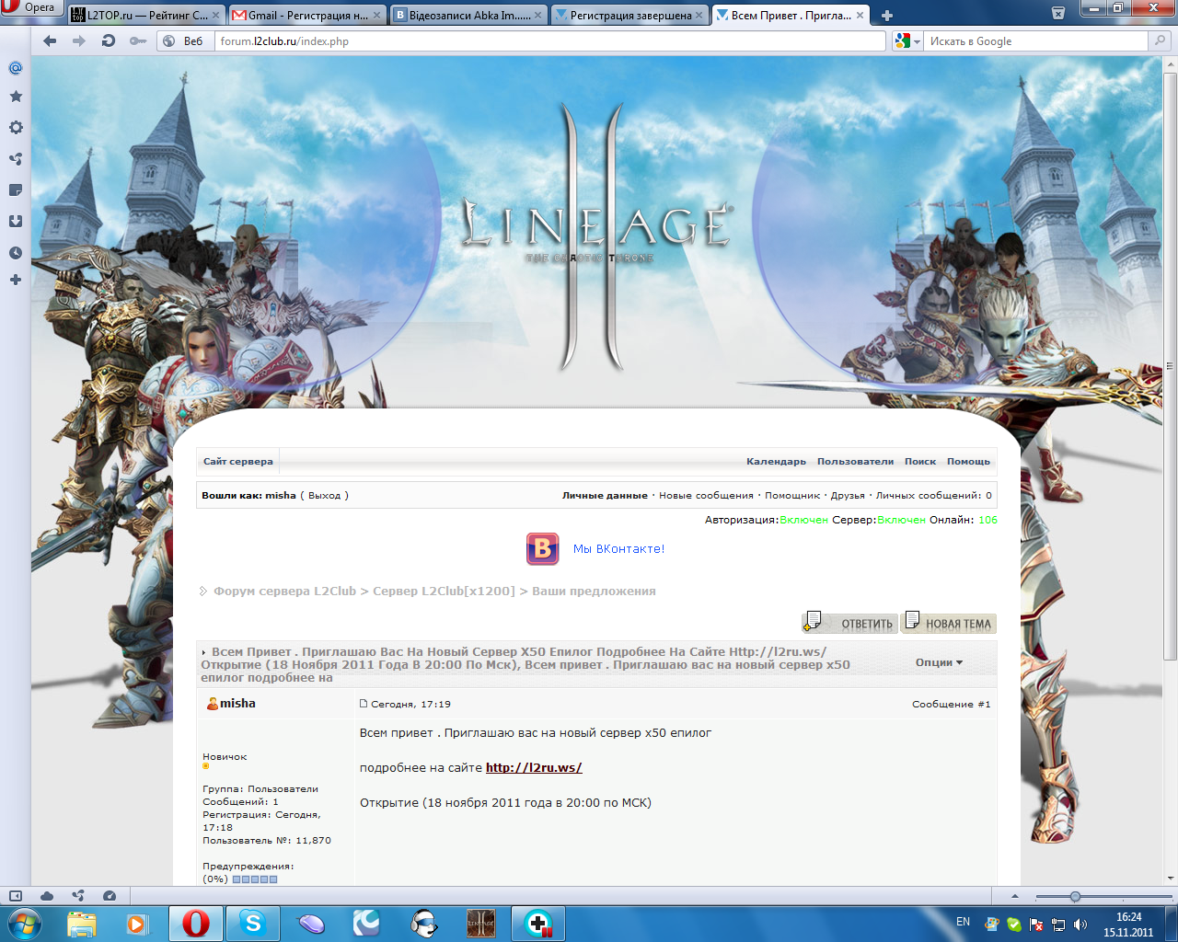Toggle the panel button in status bar

pos(16,895)
